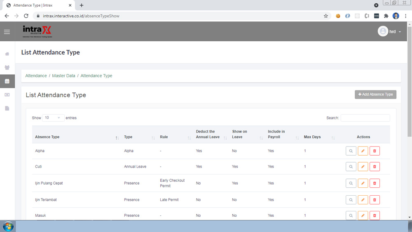Click the Add Absence Type button

375,95
